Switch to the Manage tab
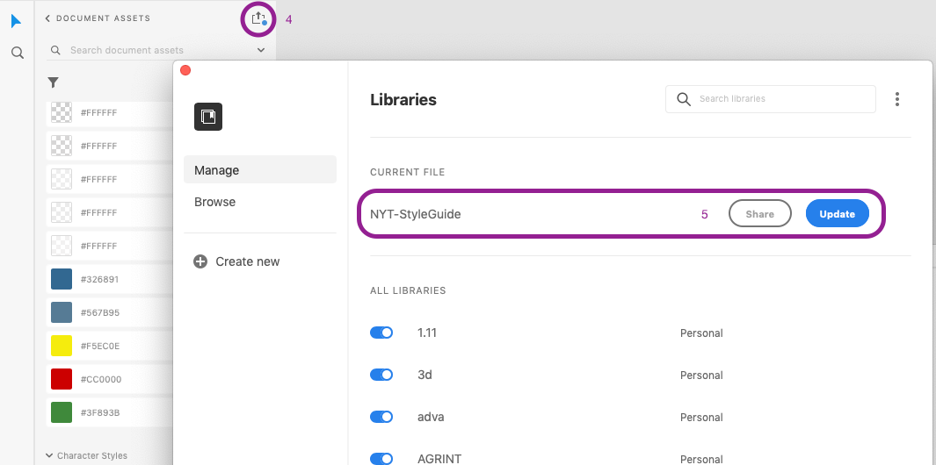 coord(260,170)
